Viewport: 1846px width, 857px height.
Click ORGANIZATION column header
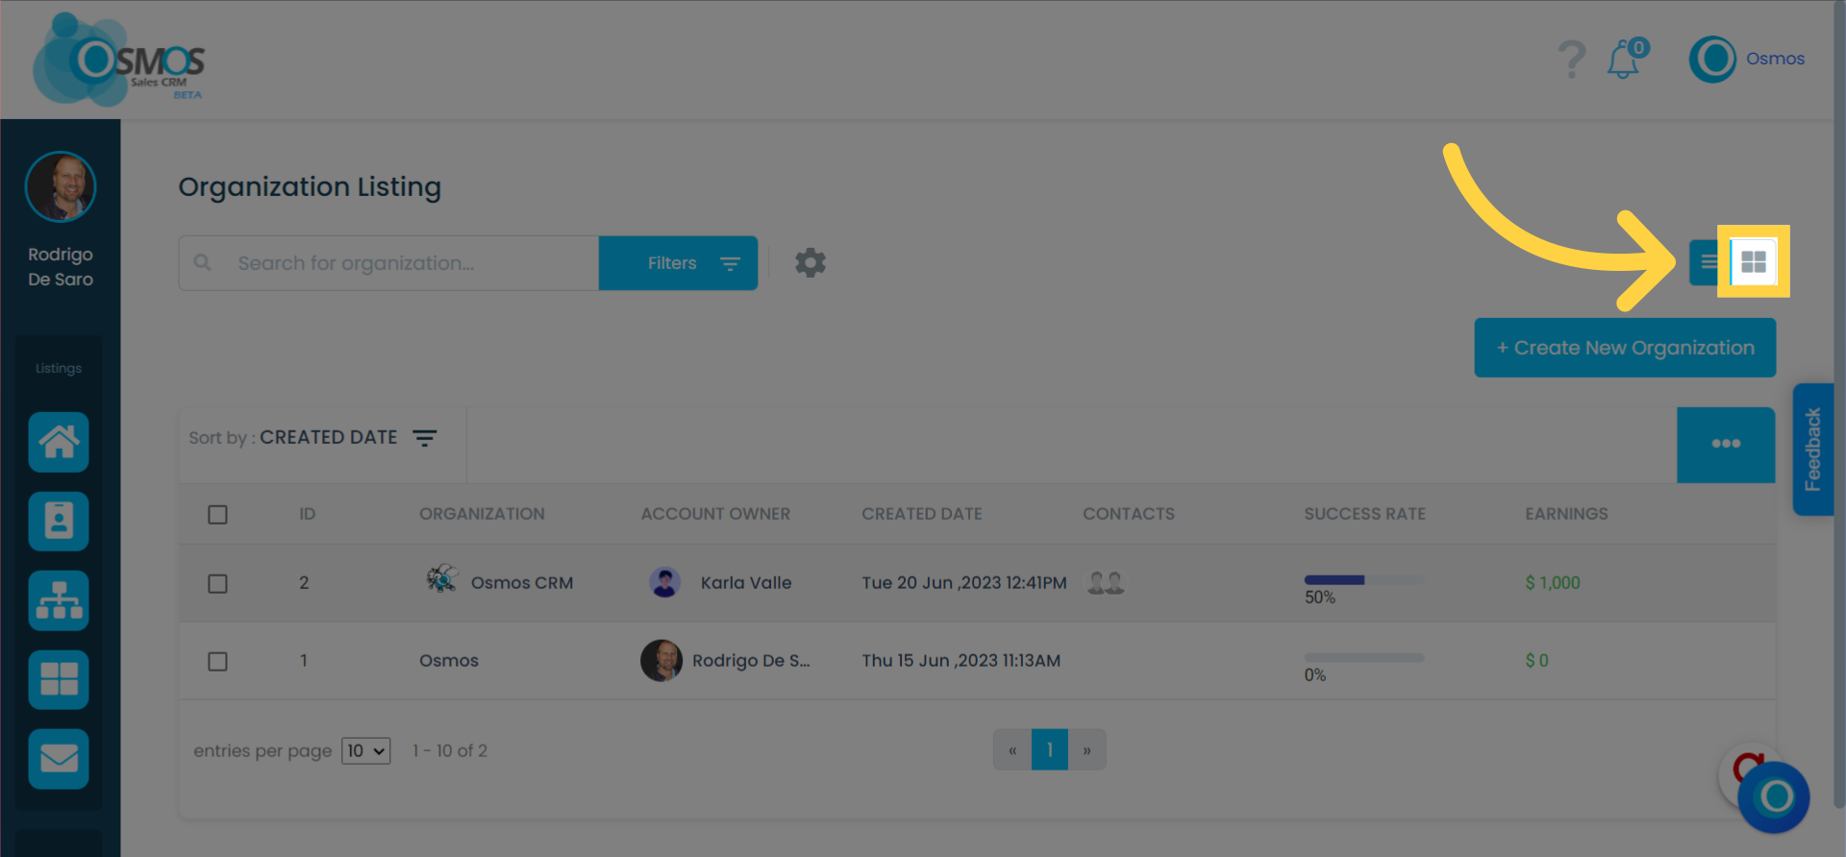(x=482, y=514)
